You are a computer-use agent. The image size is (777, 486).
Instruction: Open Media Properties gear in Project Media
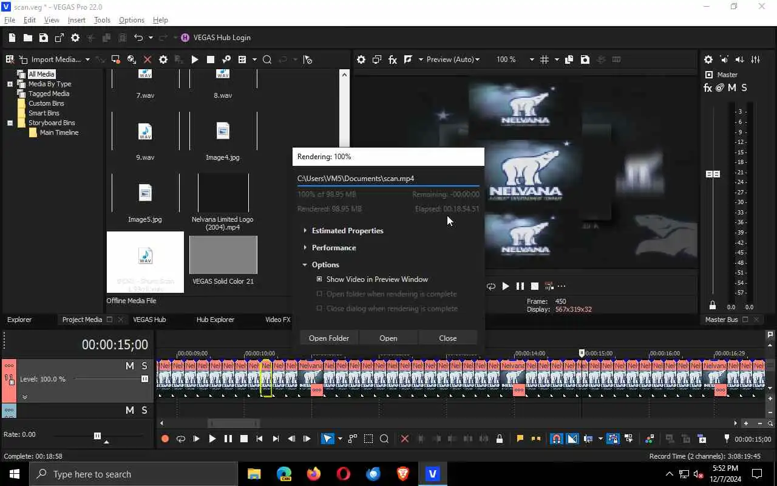[163, 60]
